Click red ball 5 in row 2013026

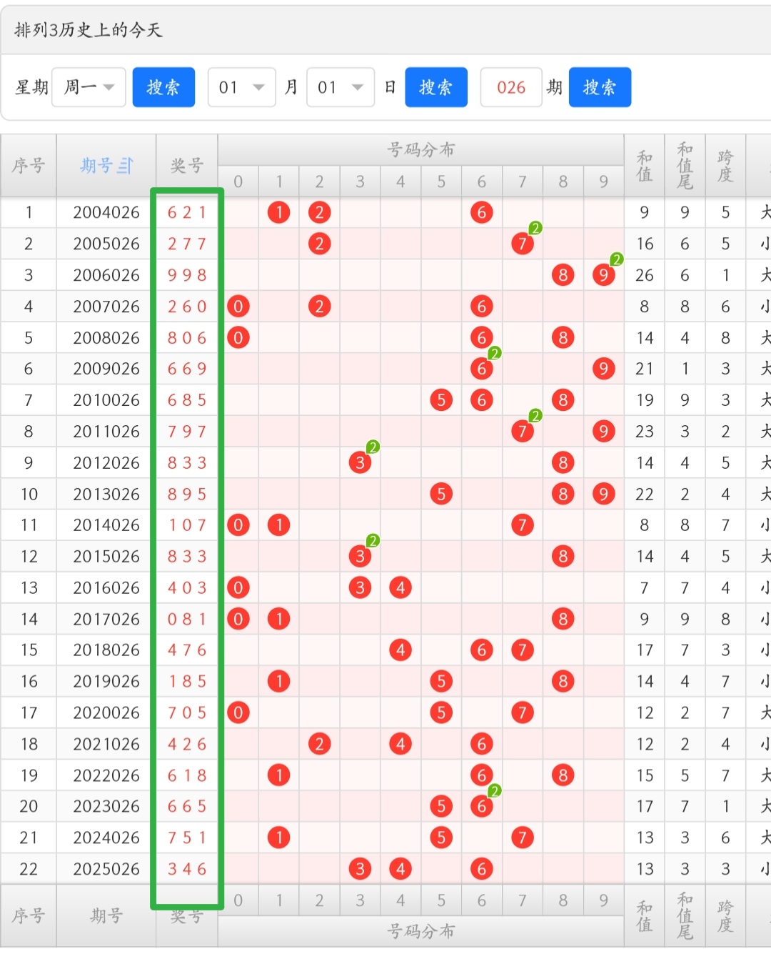[441, 494]
